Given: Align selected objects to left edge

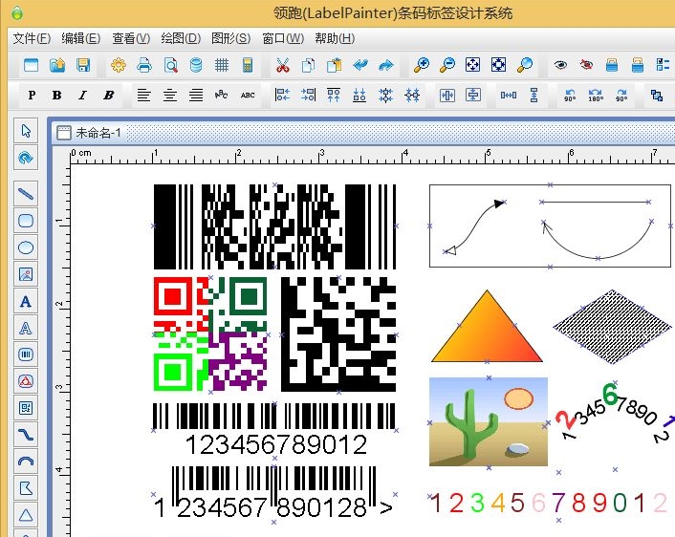Looking at the screenshot, I should point(282,96).
